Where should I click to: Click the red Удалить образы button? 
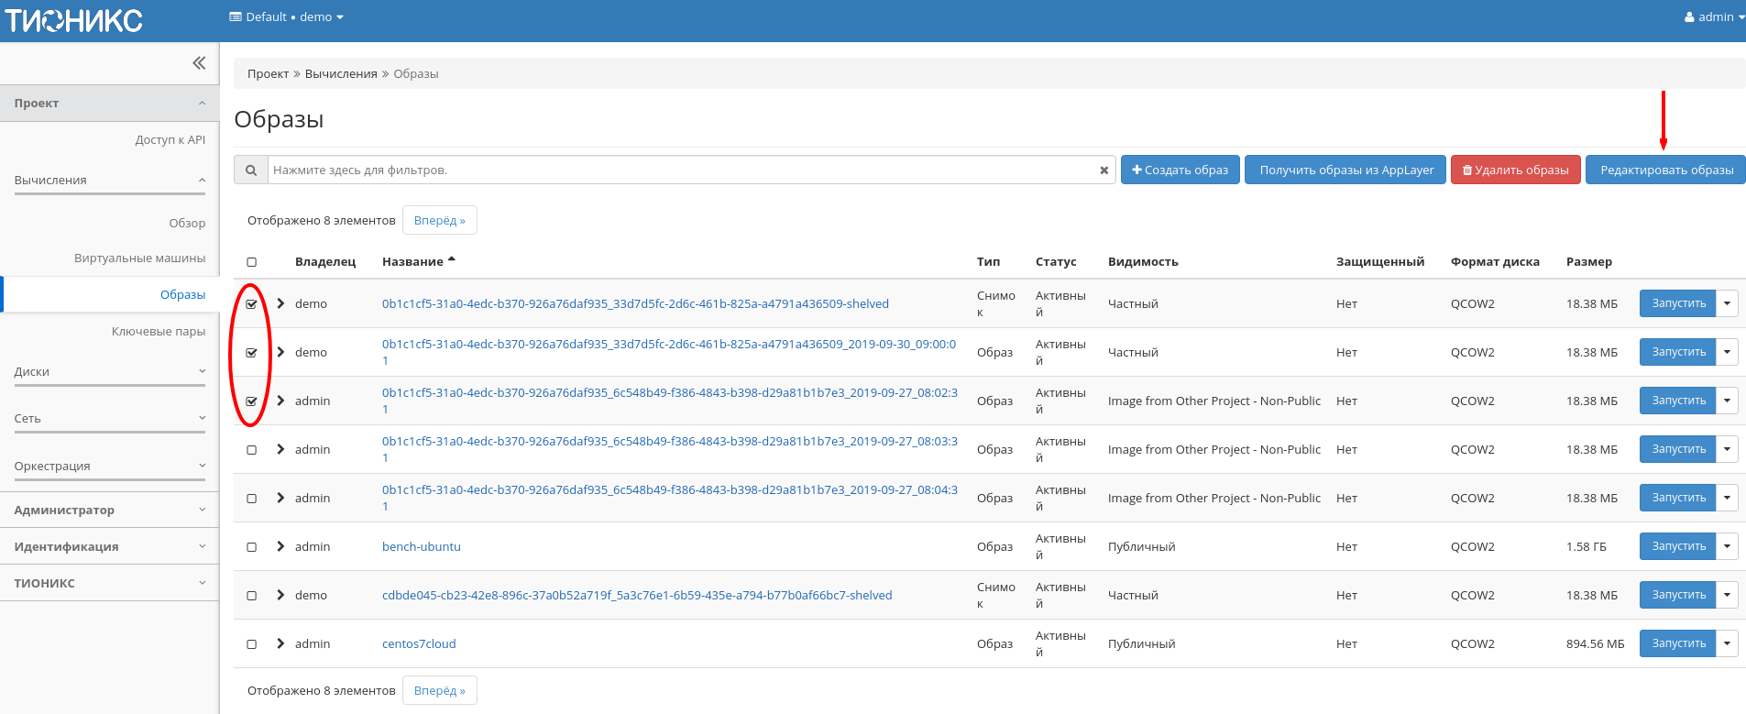pyautogui.click(x=1515, y=170)
